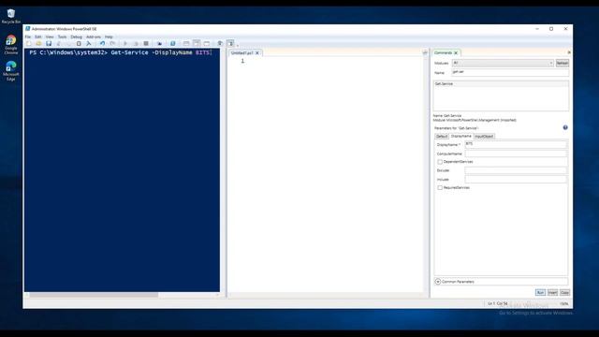
Task: Select the Copy icon in ISE toolbar
Action: tap(68, 44)
